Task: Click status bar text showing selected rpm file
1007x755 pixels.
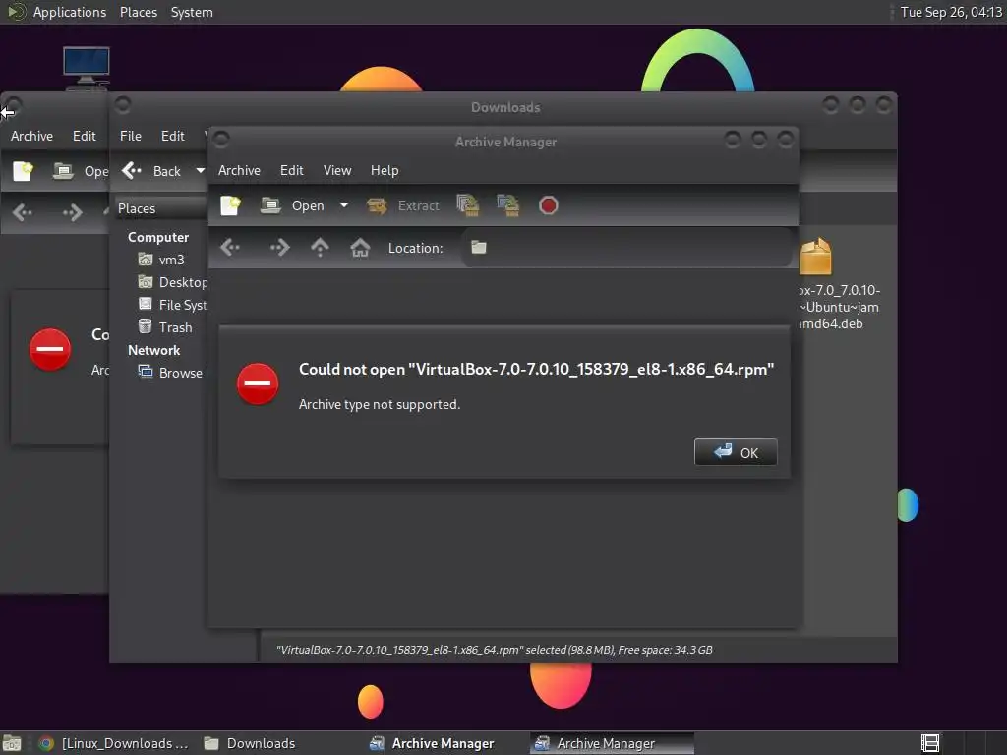Action: pos(494,650)
